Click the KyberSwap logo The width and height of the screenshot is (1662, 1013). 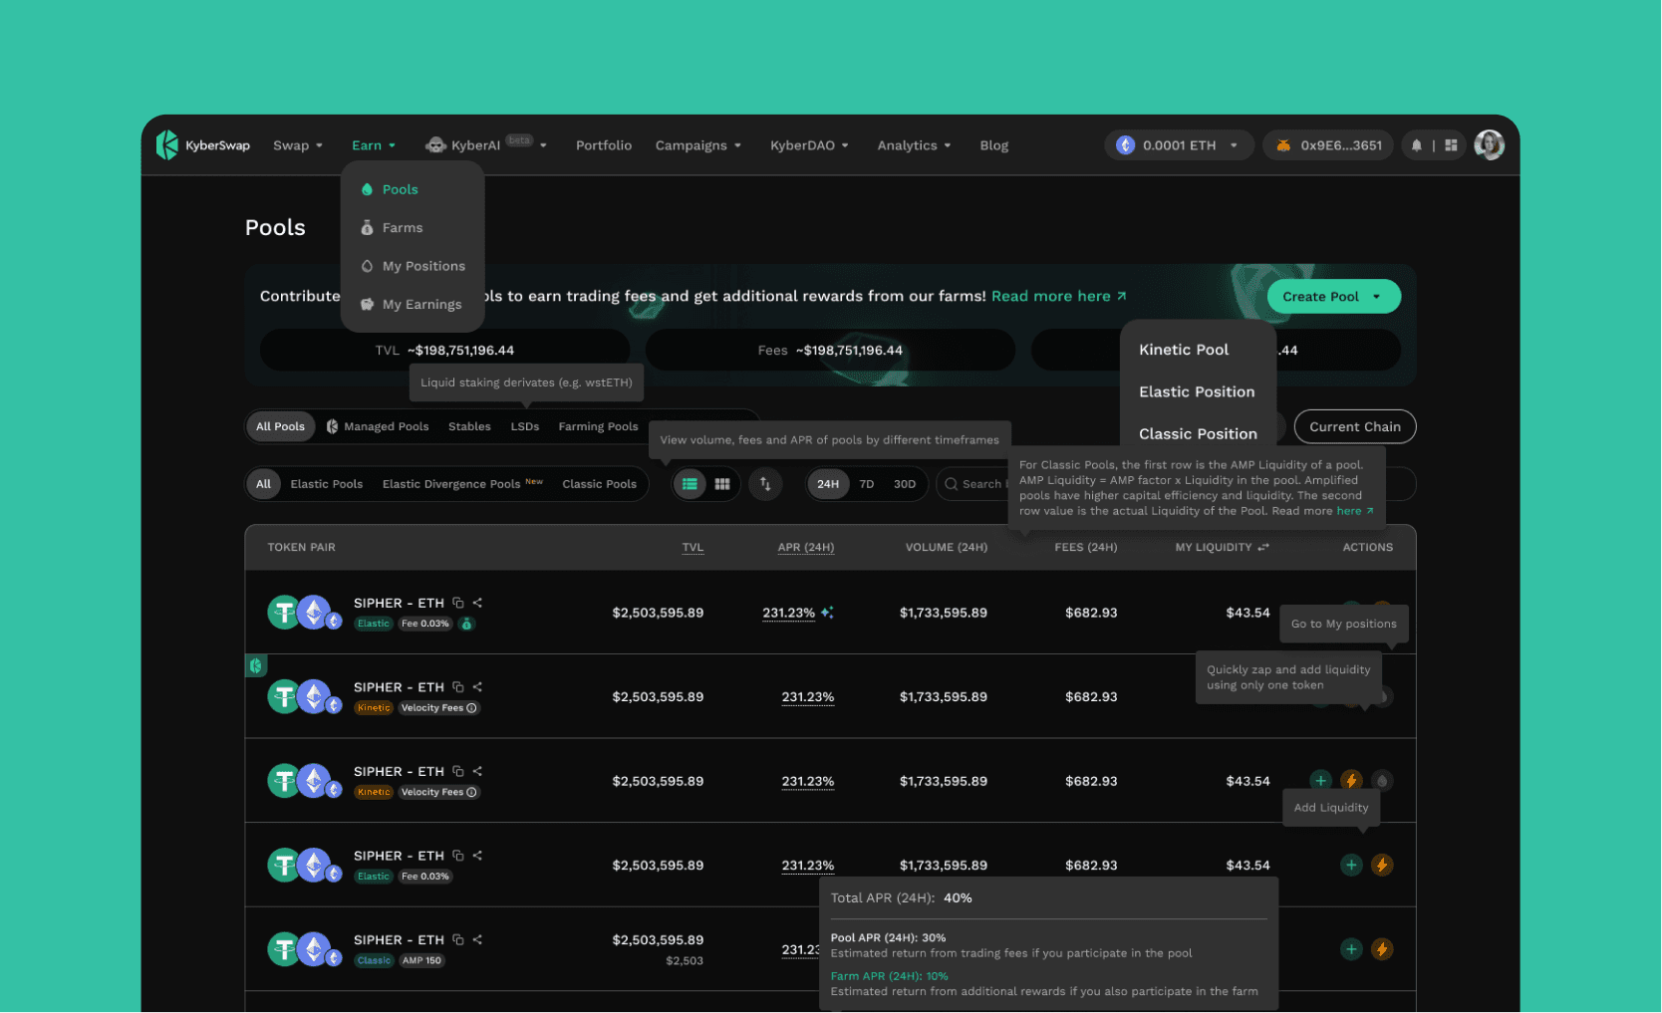pyautogui.click(x=203, y=145)
